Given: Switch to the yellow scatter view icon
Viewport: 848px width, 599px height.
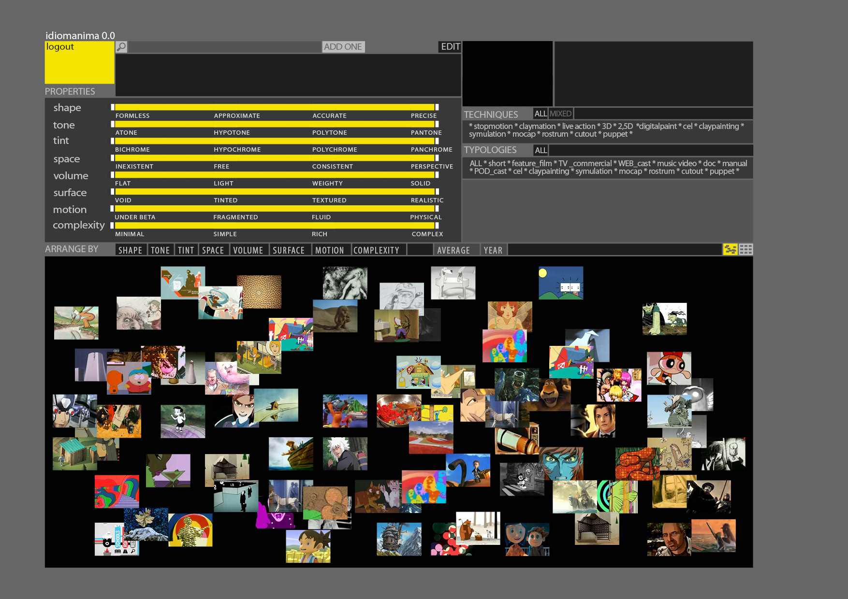Looking at the screenshot, I should click(x=730, y=249).
